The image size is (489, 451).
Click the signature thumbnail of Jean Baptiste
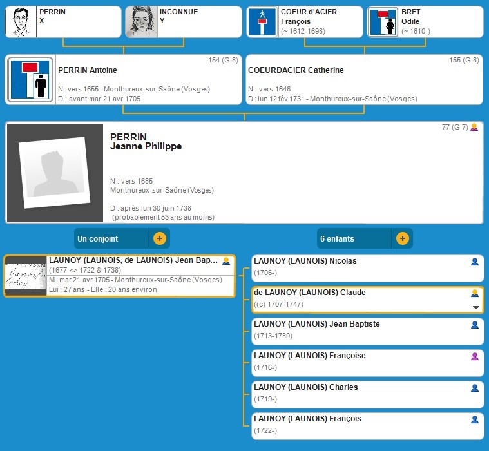pyautogui.click(x=26, y=276)
